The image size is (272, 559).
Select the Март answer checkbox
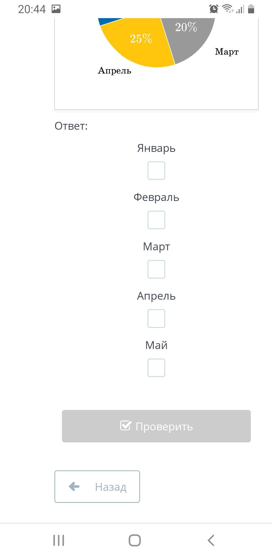pyautogui.click(x=156, y=269)
